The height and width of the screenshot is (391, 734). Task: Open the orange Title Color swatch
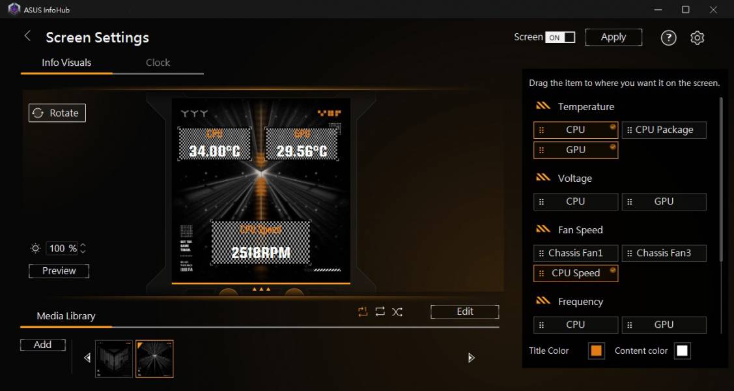[596, 351]
